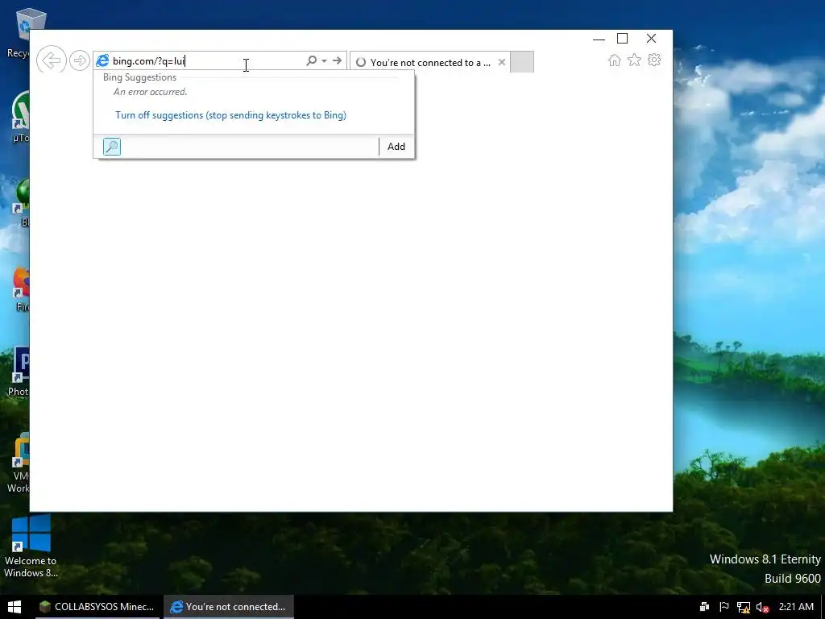Click the network status tray icon
This screenshot has height=619, width=825.
pos(743,608)
